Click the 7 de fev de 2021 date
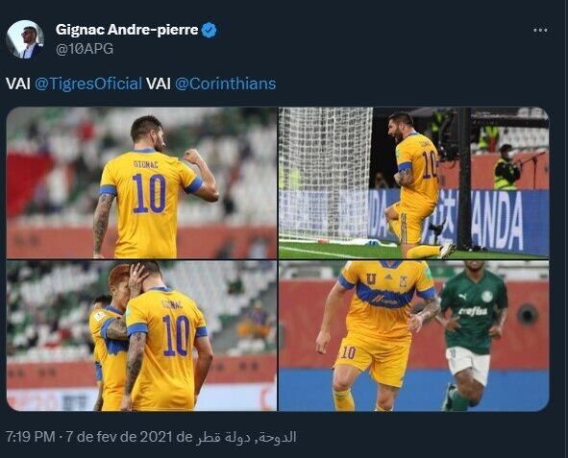 click(x=119, y=437)
